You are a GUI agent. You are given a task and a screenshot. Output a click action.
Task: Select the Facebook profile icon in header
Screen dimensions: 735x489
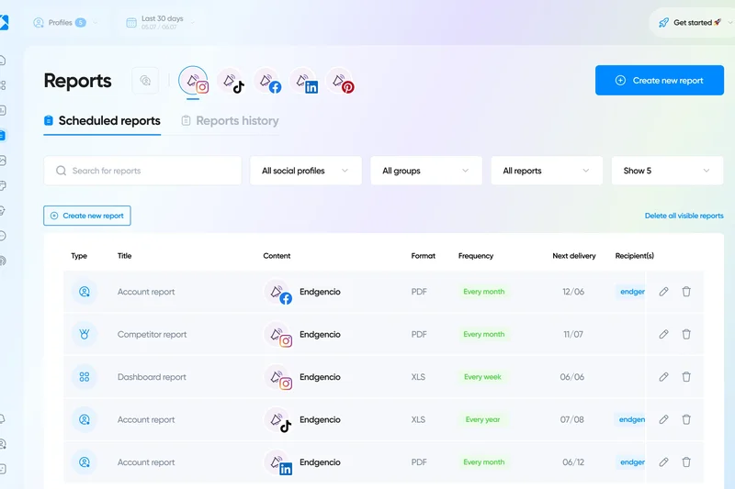point(268,83)
